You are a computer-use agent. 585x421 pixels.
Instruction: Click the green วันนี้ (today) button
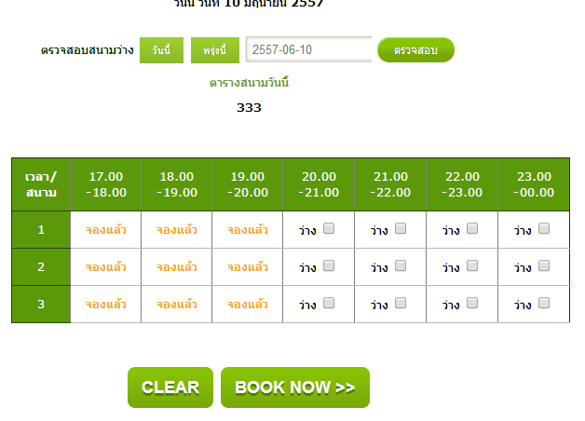point(161,50)
